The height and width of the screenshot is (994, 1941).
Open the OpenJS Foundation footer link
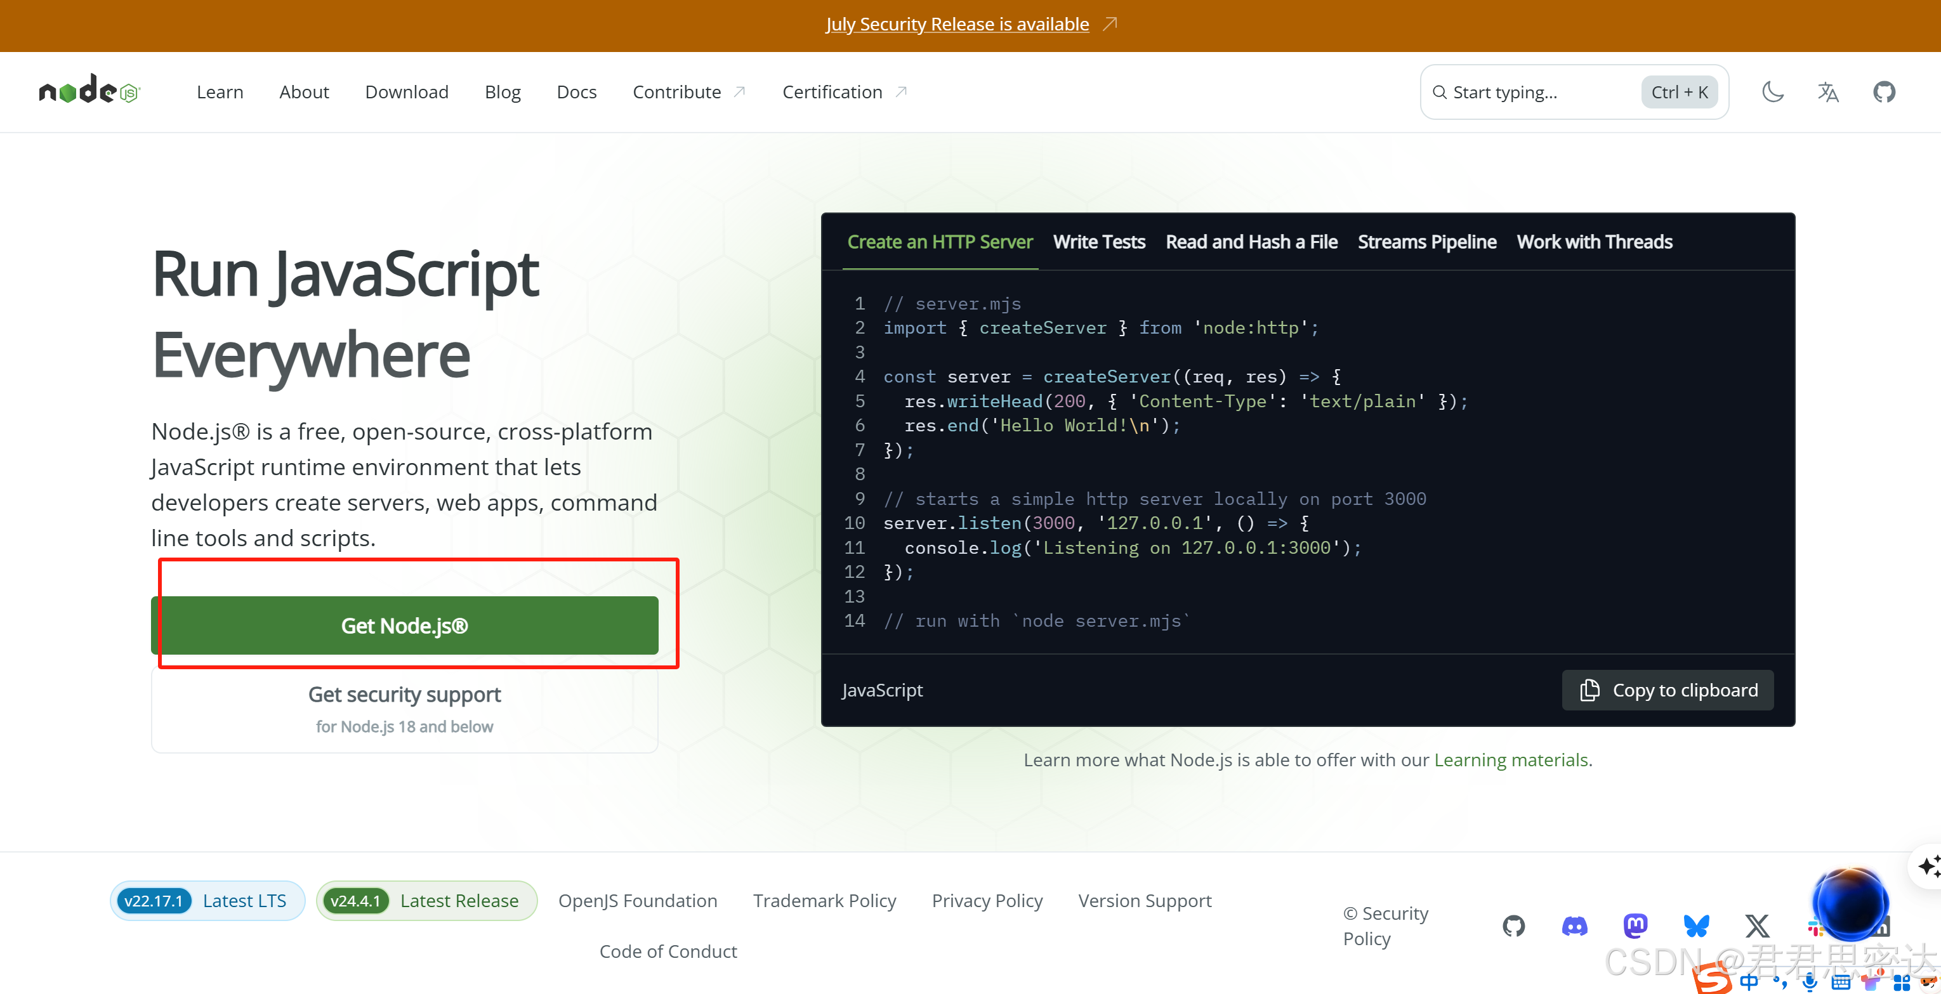pos(638,901)
